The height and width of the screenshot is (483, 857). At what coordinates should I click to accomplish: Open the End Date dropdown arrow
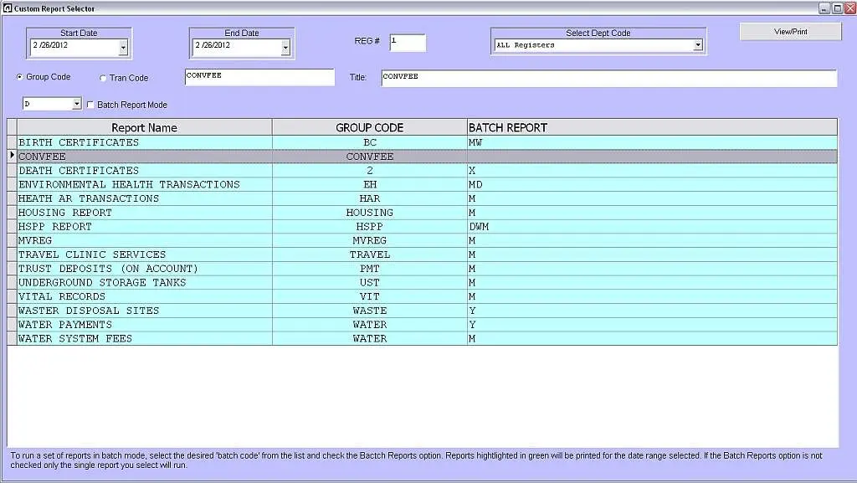point(285,48)
